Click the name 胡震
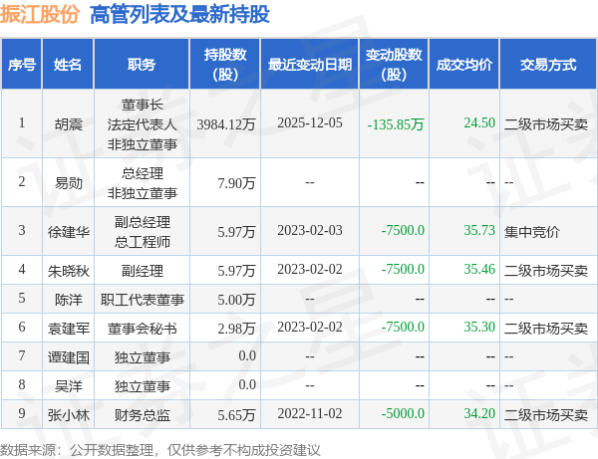 pyautogui.click(x=68, y=124)
